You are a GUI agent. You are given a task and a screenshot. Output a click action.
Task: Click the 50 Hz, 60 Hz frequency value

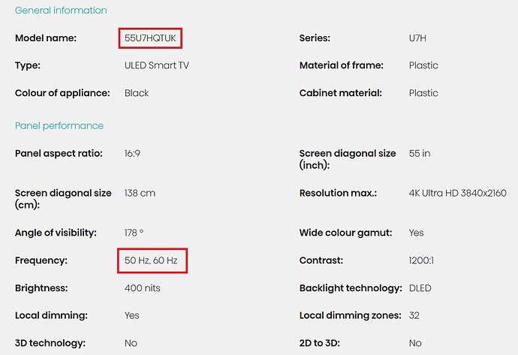tap(151, 260)
